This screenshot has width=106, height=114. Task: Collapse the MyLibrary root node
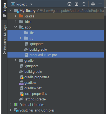point(11,11)
